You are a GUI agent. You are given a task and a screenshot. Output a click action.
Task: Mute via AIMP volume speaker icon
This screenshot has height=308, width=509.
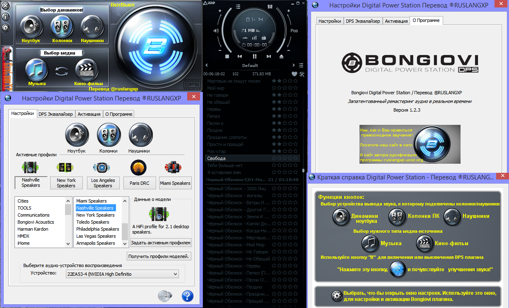tap(216, 31)
